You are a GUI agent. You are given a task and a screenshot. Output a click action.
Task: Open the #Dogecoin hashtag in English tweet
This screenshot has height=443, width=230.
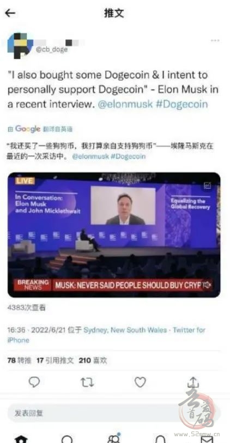[x=182, y=104]
